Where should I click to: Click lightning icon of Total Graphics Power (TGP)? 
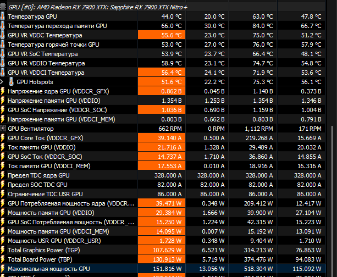click(x=3, y=250)
